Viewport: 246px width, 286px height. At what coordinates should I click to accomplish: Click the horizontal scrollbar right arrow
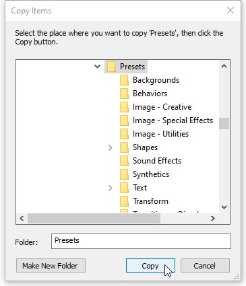click(x=213, y=218)
